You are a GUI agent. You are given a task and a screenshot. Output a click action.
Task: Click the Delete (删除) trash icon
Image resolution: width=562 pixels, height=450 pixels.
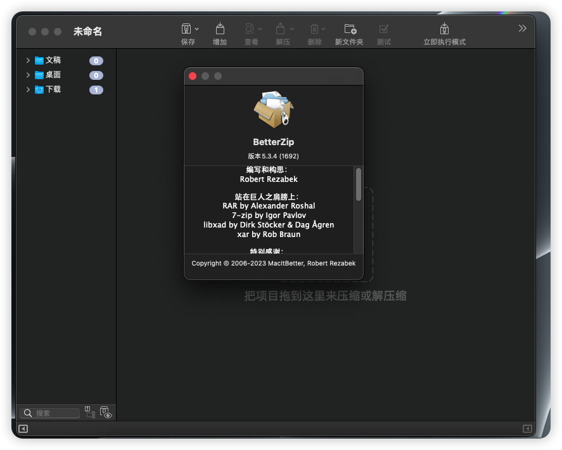314,29
